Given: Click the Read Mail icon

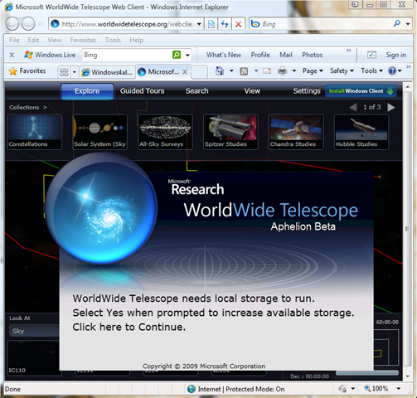Looking at the screenshot, I should coord(267,71).
